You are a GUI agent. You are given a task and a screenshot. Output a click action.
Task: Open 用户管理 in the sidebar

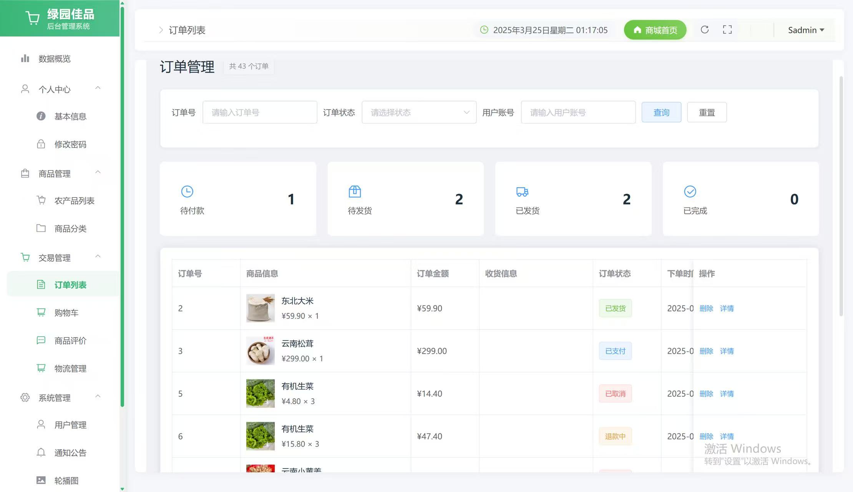(x=63, y=425)
